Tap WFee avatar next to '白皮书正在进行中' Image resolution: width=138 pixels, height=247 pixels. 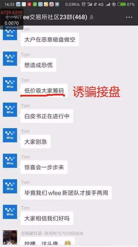pyautogui.click(x=10, y=109)
